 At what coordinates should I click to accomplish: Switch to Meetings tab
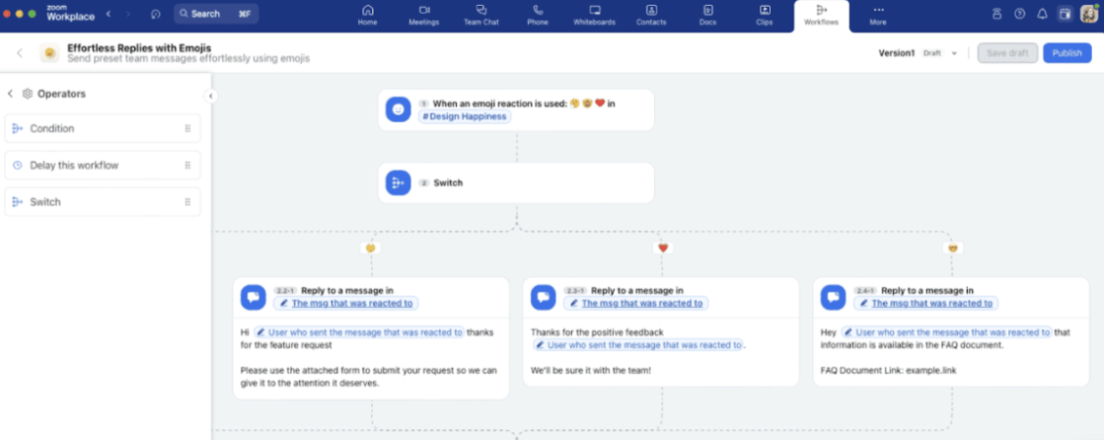click(x=424, y=15)
